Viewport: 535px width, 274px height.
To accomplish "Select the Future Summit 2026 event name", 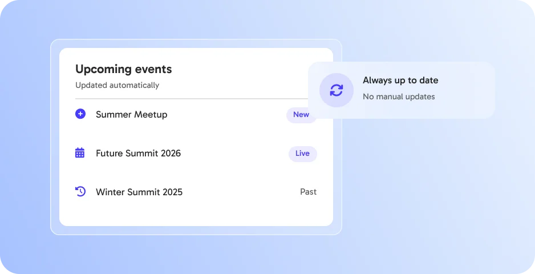I will tap(138, 154).
